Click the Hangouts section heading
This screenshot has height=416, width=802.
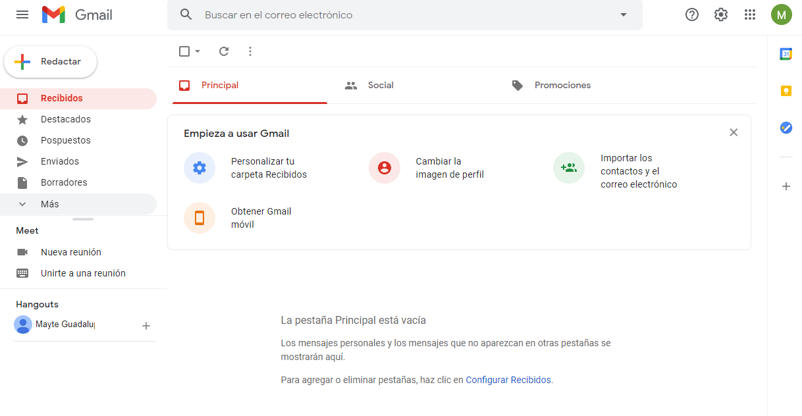[x=37, y=304]
